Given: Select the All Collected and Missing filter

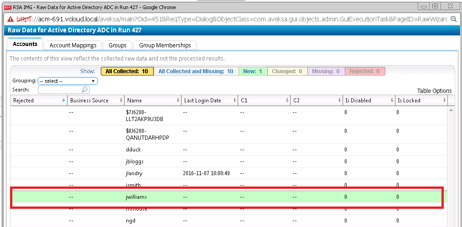Looking at the screenshot, I should coord(196,71).
